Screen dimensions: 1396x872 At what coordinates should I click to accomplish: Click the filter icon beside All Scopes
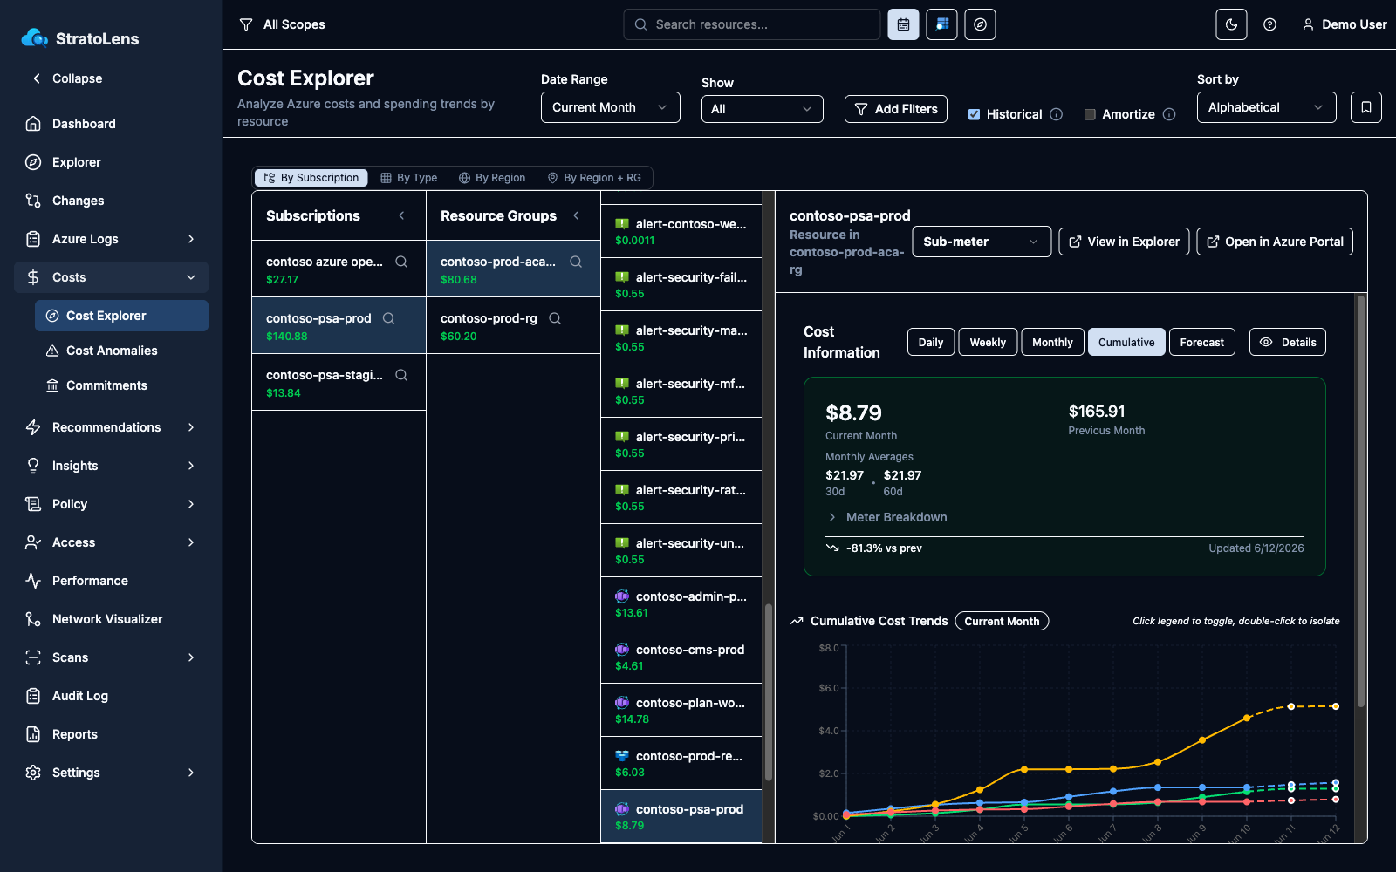click(x=246, y=24)
